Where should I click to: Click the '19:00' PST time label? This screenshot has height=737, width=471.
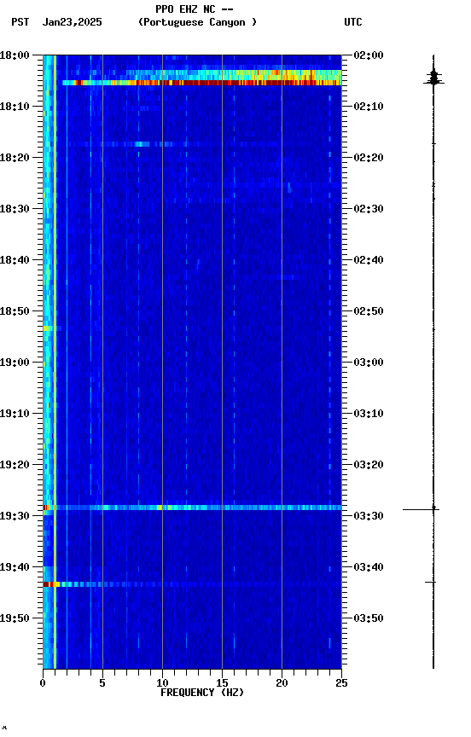click(15, 363)
